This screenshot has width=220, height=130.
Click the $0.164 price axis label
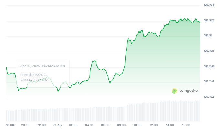pos(209,5)
